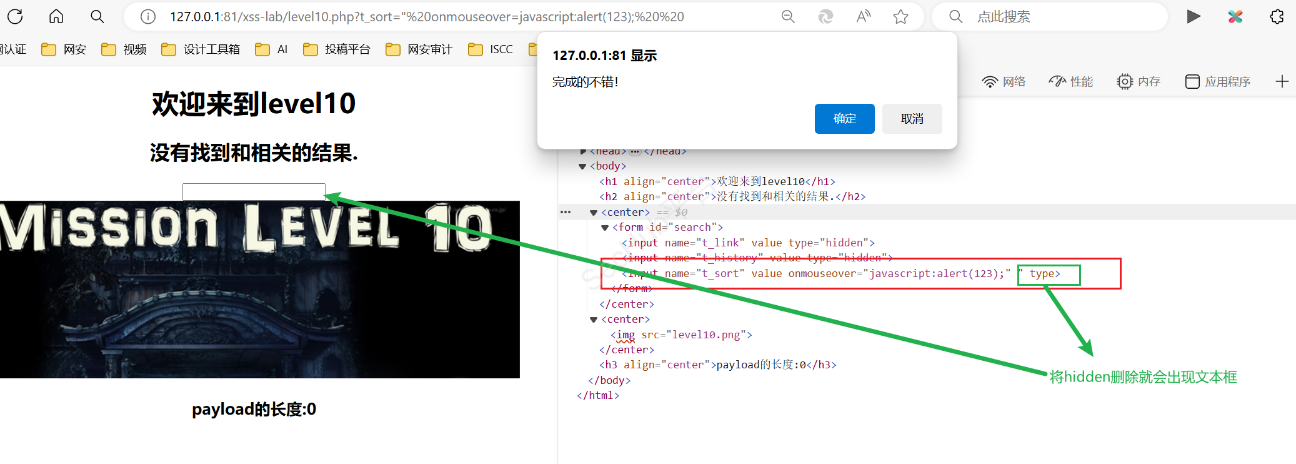Image resolution: width=1296 pixels, height=464 pixels.
Task: Click the read aloud icon
Action: (x=863, y=17)
